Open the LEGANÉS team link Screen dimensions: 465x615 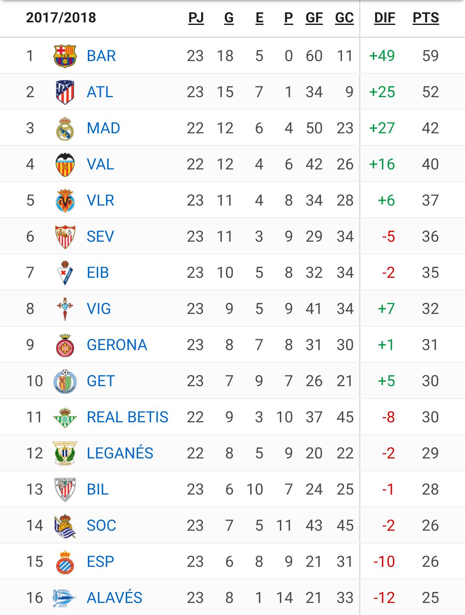[120, 453]
